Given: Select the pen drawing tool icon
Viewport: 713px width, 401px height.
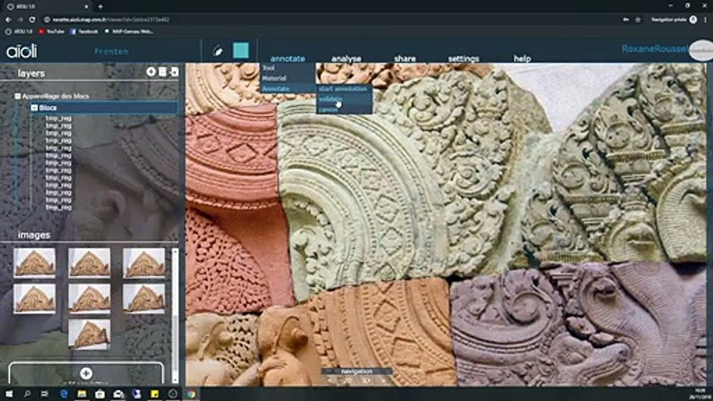Looking at the screenshot, I should pyautogui.click(x=218, y=51).
